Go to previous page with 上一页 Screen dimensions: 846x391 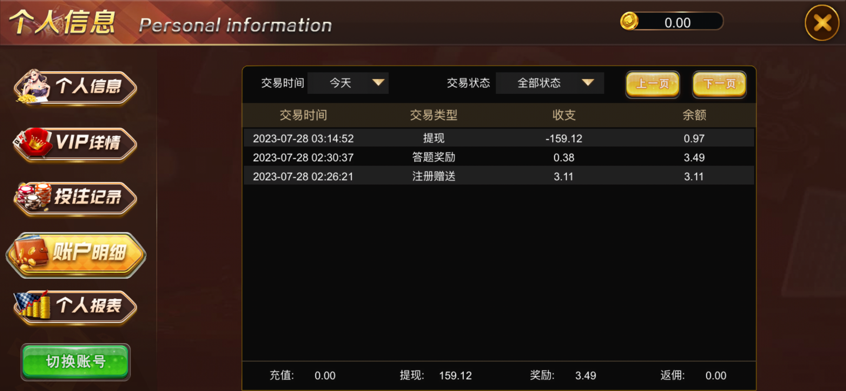pos(653,84)
